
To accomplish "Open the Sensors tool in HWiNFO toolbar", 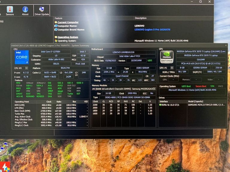I will [10, 11].
